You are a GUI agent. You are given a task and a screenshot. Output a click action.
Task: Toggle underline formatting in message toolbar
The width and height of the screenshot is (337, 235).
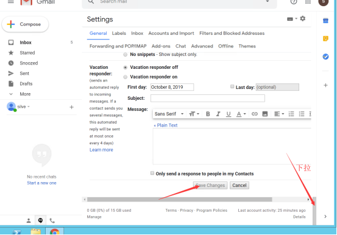[229, 114]
